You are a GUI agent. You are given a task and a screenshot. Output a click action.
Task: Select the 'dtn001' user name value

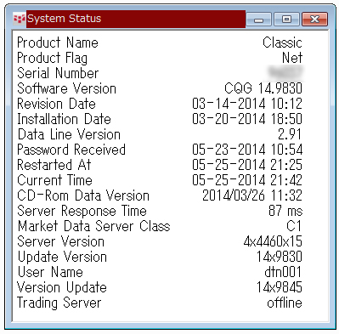(283, 272)
